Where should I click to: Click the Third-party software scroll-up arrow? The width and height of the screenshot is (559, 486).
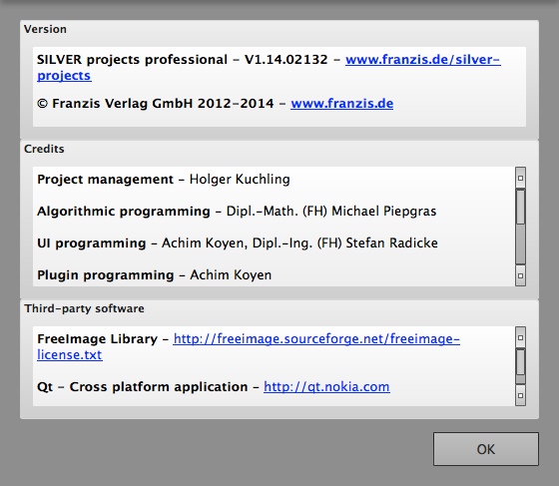520,337
